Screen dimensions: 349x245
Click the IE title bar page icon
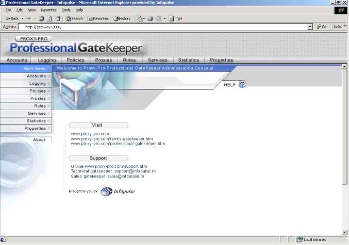(3, 3)
